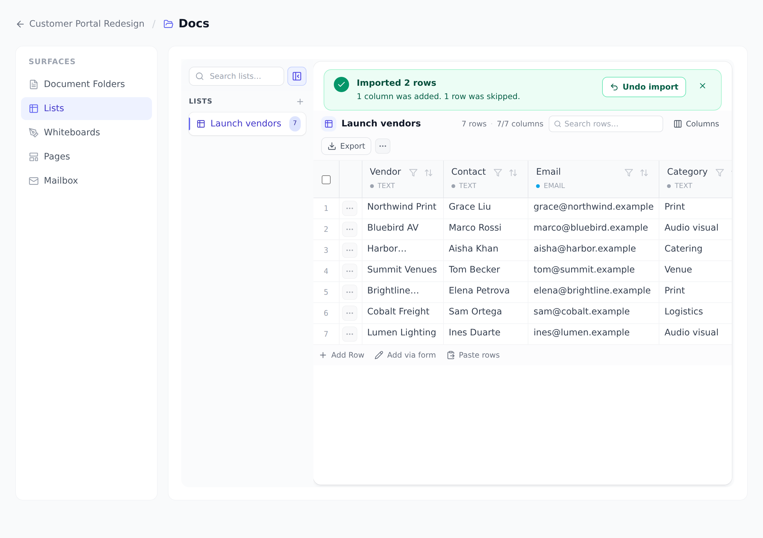763x538 pixels.
Task: Export the Launch vendors list
Action: point(346,146)
